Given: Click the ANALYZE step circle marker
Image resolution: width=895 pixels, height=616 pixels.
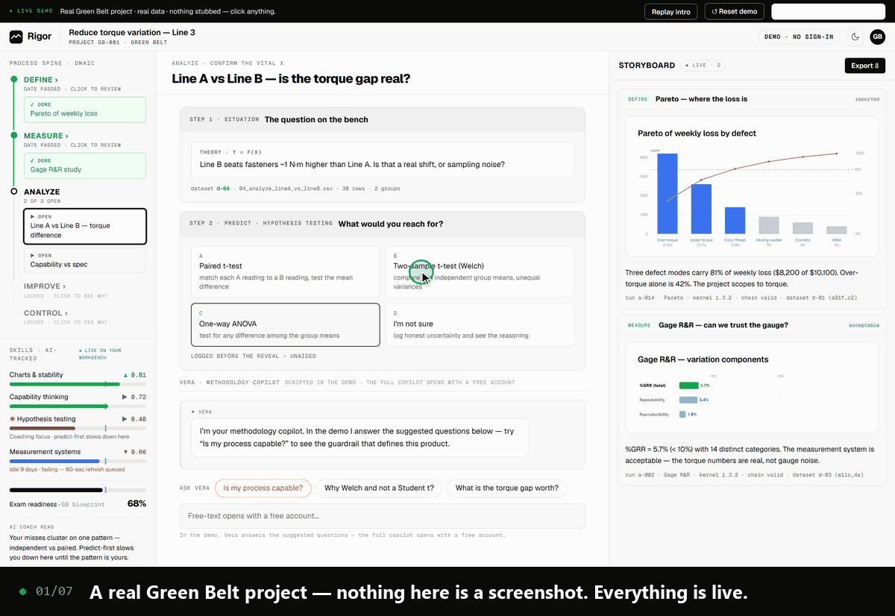Looking at the screenshot, I should pos(13,192).
